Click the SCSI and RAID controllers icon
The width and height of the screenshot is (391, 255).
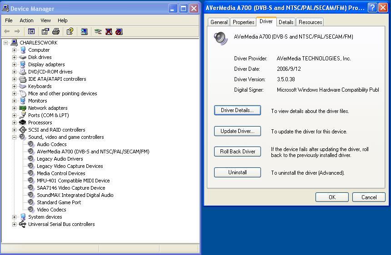tap(23, 130)
